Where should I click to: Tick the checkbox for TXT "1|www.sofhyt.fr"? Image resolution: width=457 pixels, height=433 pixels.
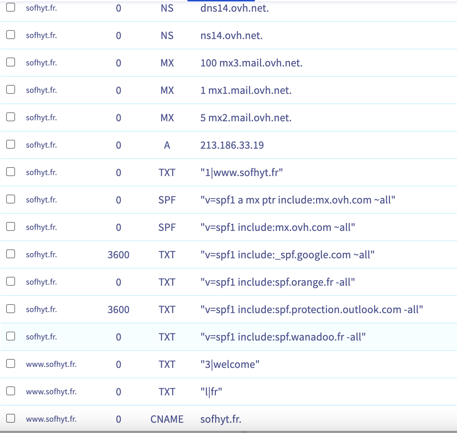pos(11,172)
